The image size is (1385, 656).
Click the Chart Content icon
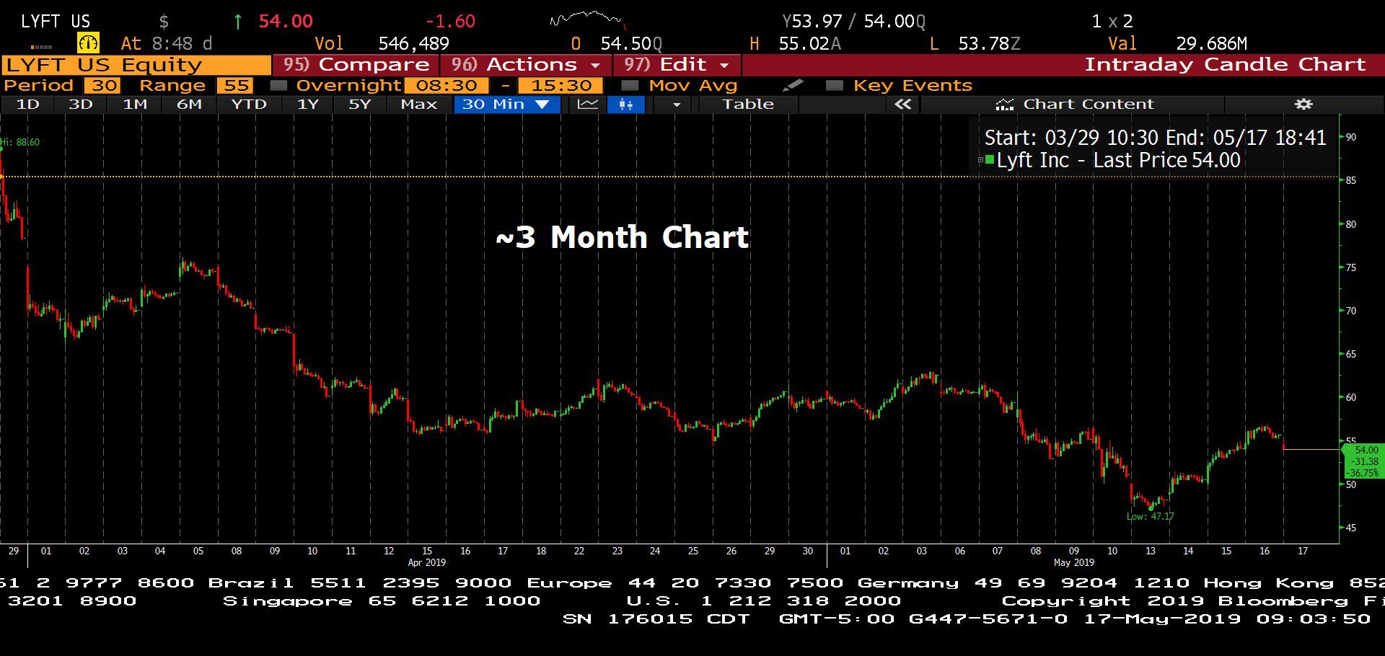(x=1004, y=105)
